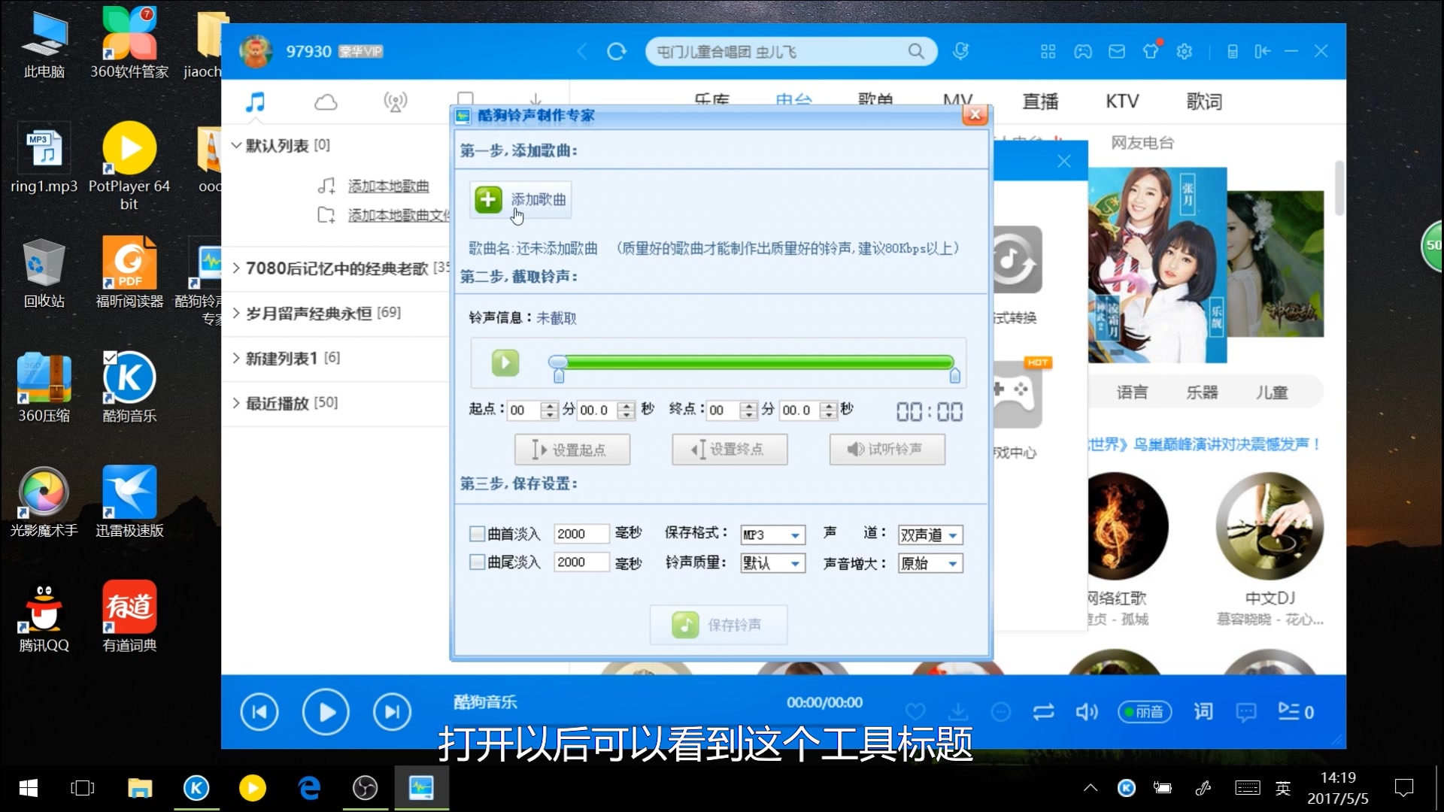Open local music note tab in Kugou
The width and height of the screenshot is (1444, 812).
[x=256, y=101]
